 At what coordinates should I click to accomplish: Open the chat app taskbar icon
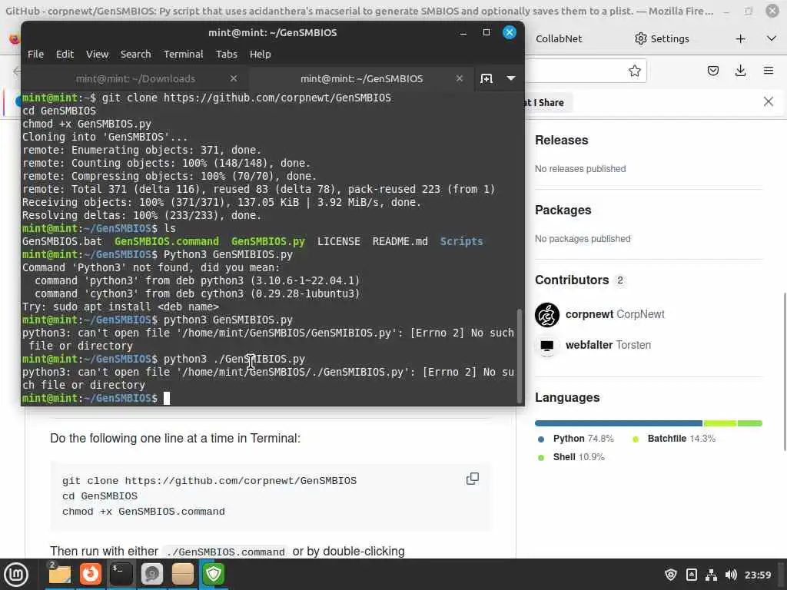coord(151,574)
